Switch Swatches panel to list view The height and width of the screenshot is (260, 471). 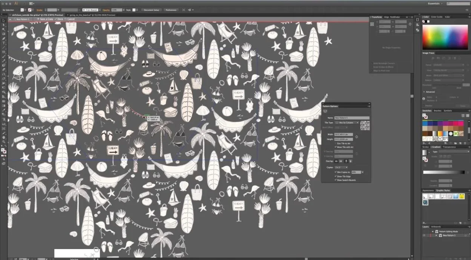(x=463, y=115)
